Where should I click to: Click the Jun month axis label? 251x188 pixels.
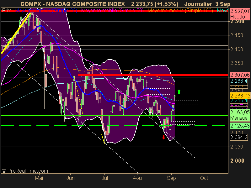pos(70,178)
